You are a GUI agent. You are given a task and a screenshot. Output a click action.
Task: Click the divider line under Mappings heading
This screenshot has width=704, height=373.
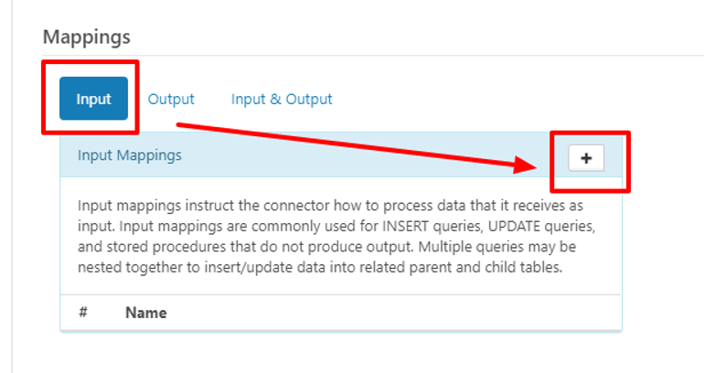pyautogui.click(x=366, y=56)
